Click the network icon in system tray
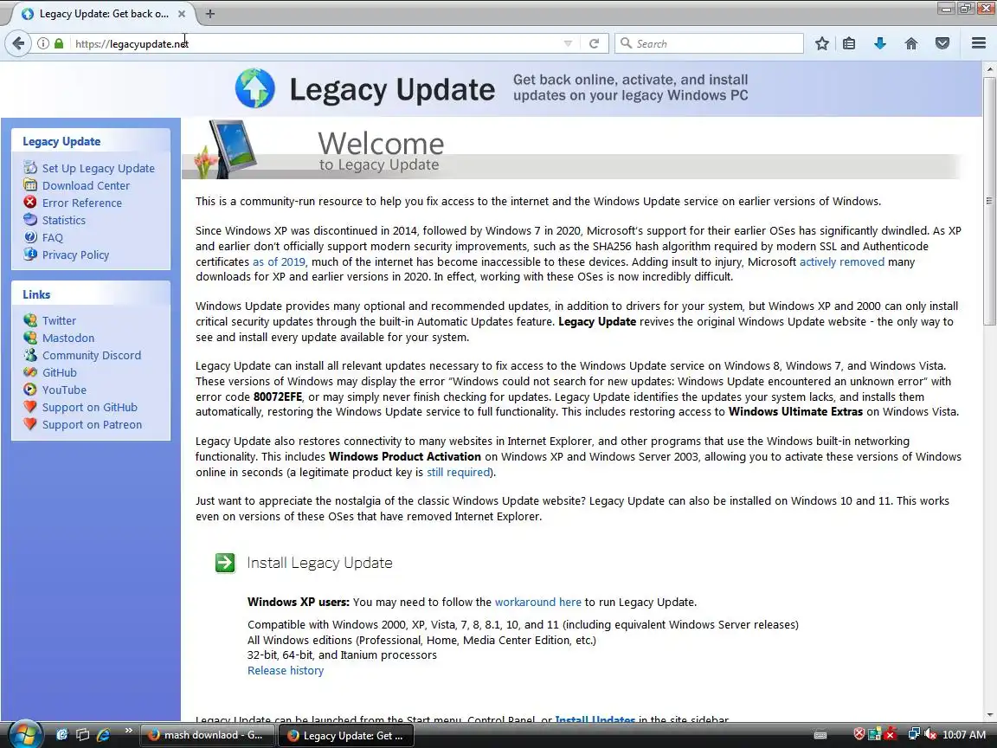 coord(914,734)
